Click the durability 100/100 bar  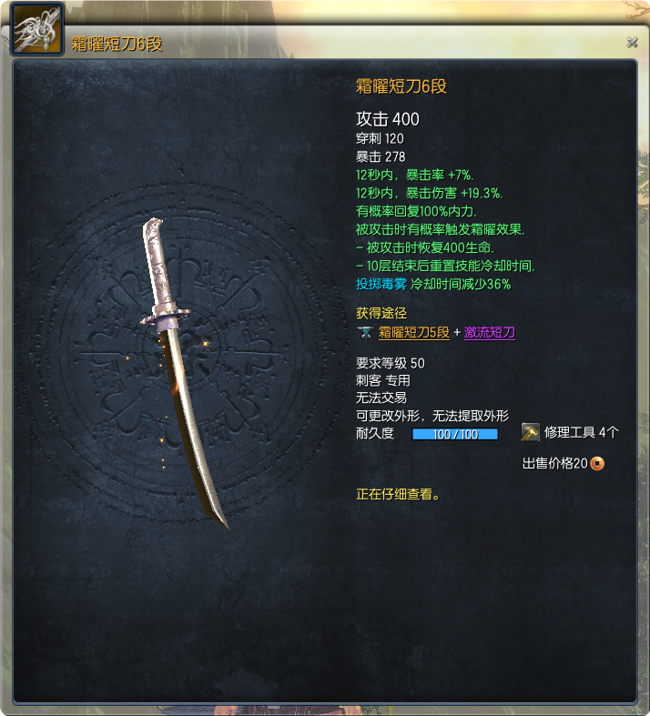455,434
